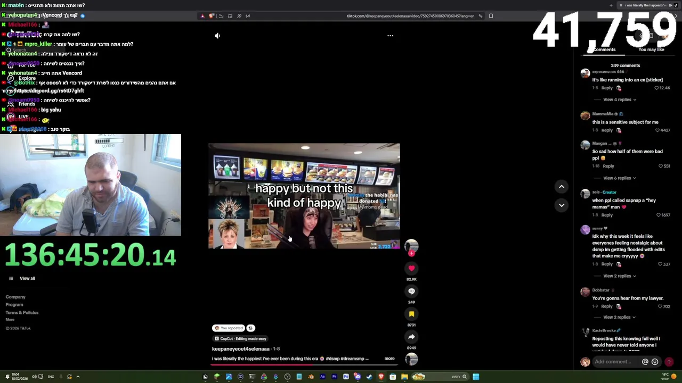The width and height of the screenshot is (682, 383).
Task: Reply to 'hear from my lawyer' comment
Action: point(607,306)
